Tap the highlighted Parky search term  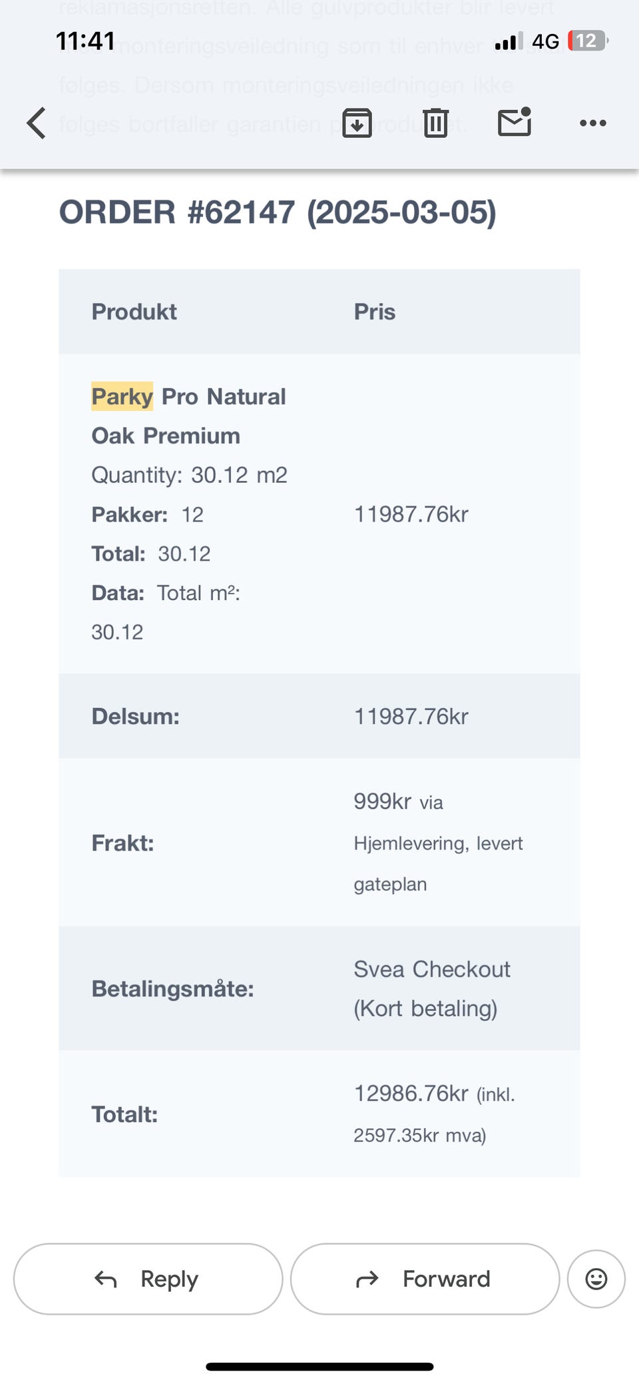click(122, 396)
